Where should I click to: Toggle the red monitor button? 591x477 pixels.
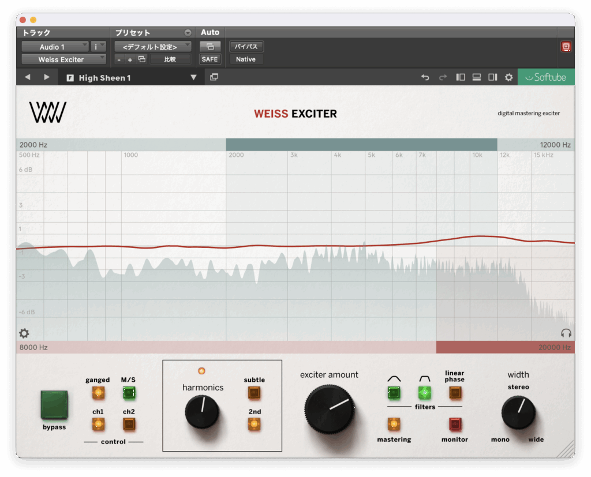455,425
